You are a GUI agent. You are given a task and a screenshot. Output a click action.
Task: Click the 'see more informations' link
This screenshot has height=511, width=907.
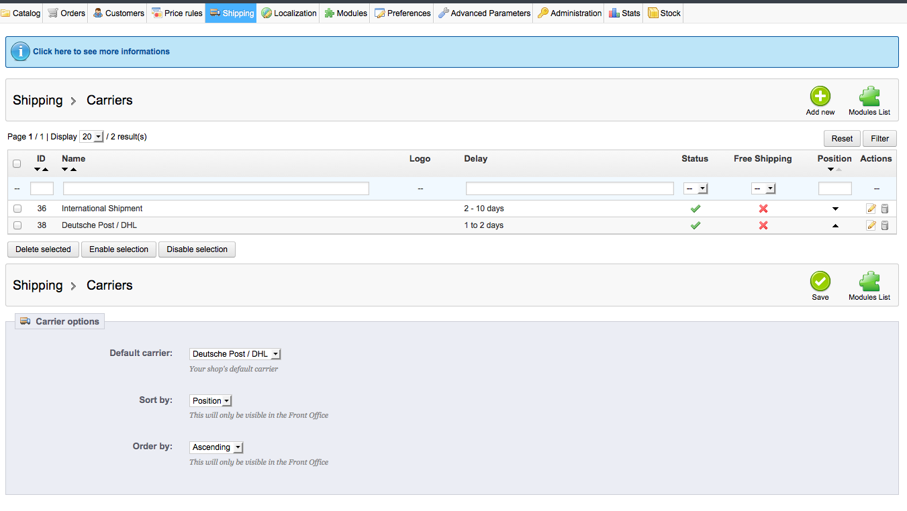click(x=101, y=52)
